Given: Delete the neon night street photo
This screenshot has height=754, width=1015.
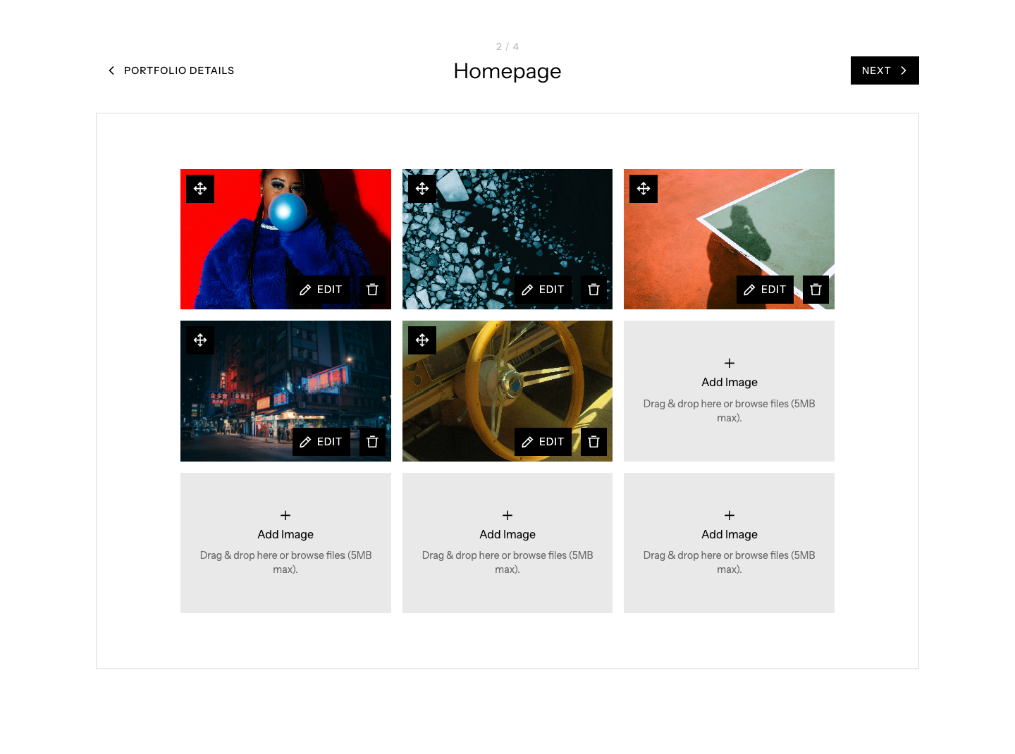Looking at the screenshot, I should (x=372, y=442).
